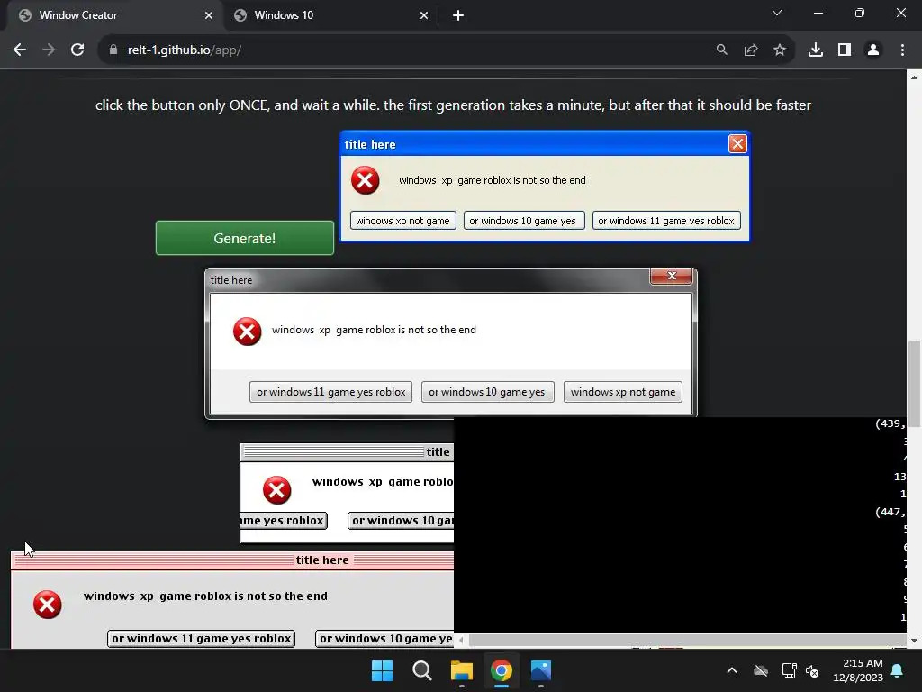
Task: Show hidden system tray icons chevron
Action: (x=732, y=670)
